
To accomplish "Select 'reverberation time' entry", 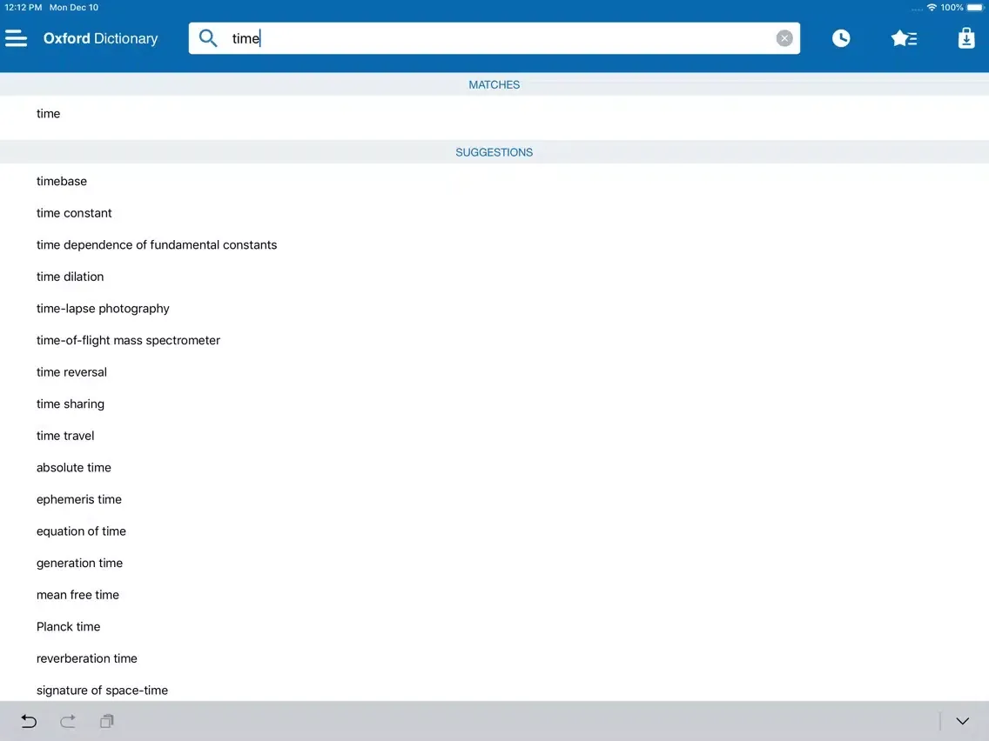I will click(x=494, y=658).
